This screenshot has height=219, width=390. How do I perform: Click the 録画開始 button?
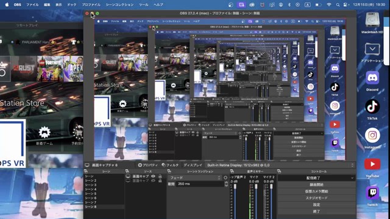pyautogui.click(x=316, y=185)
